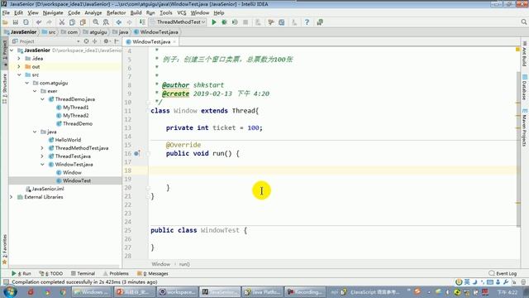Click the Forward navigation arrow

[129, 22]
